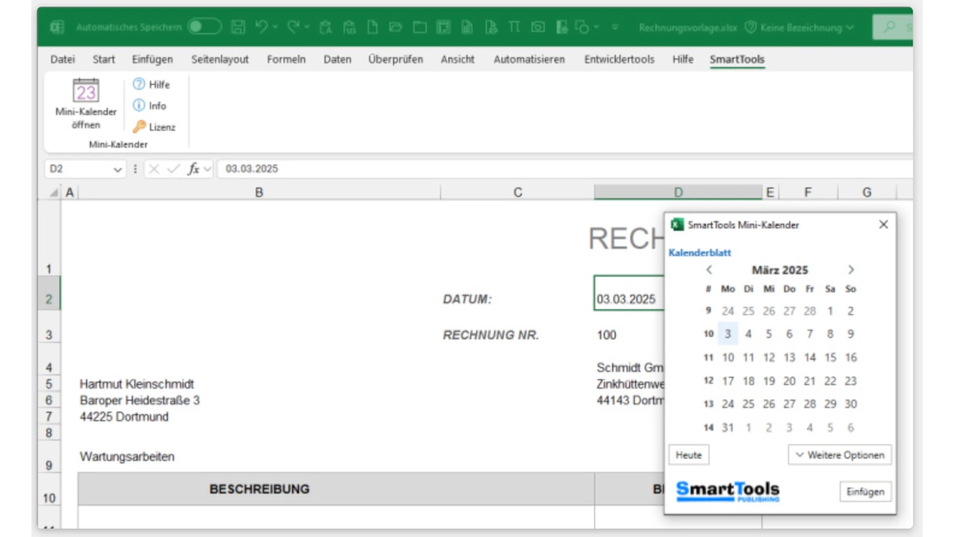
Task: Open the Entwicklertools tab
Action: pyautogui.click(x=619, y=59)
